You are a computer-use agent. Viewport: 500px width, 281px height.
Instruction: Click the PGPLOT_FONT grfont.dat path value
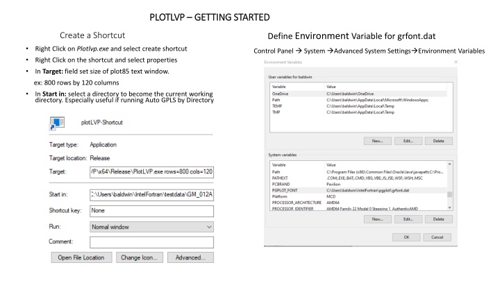367,191
